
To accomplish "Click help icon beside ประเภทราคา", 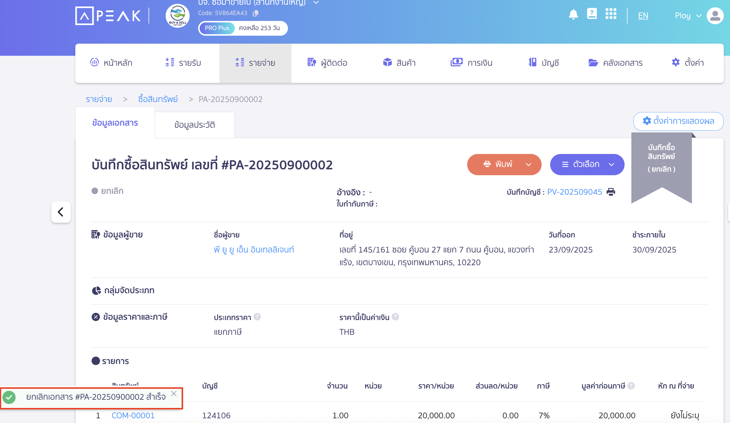I will tap(257, 317).
